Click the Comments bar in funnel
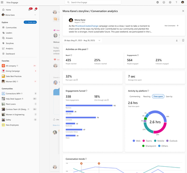Viewport: 187px width, 173px height. coord(81,118)
